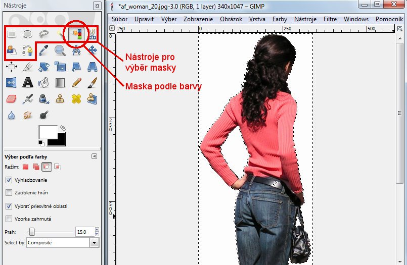407x265 pixels.
Task: Pick the Eraser tool
Action: [x=11, y=99]
